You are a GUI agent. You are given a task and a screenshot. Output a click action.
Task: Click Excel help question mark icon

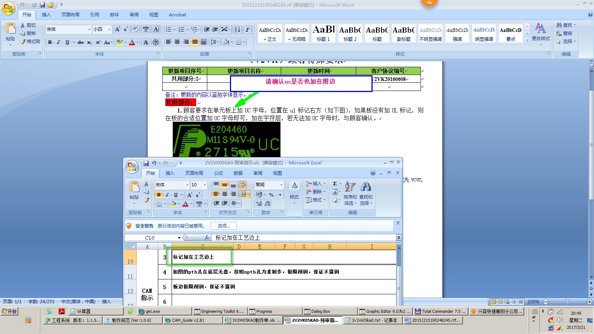[x=373, y=173]
